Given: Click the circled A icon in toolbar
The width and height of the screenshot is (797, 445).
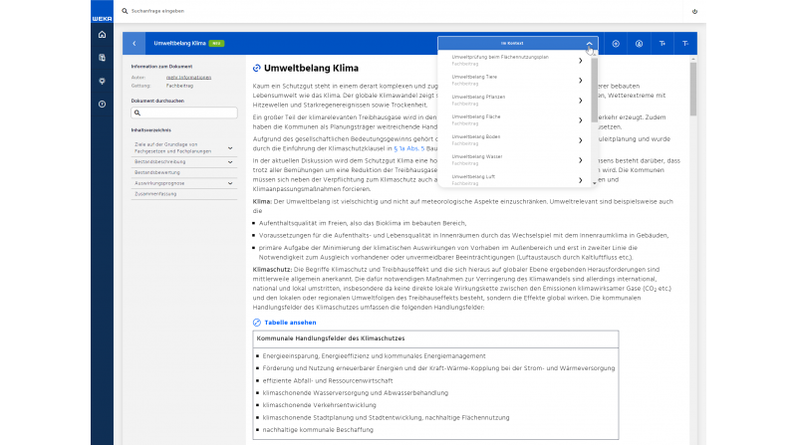Looking at the screenshot, I should click(639, 44).
